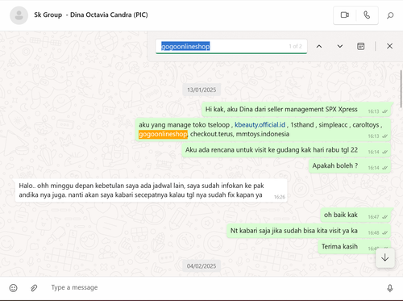Image resolution: width=403 pixels, height=301 pixels.
Task: Click the '1 of 2' search result counter
Action: tap(295, 46)
